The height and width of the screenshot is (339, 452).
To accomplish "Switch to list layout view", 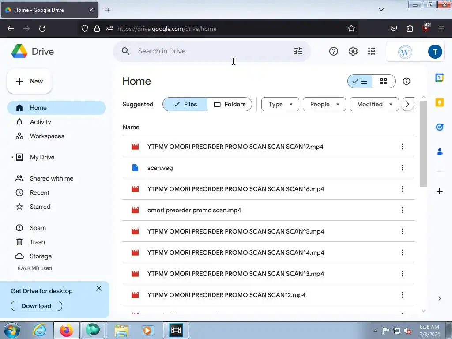I will (360, 81).
